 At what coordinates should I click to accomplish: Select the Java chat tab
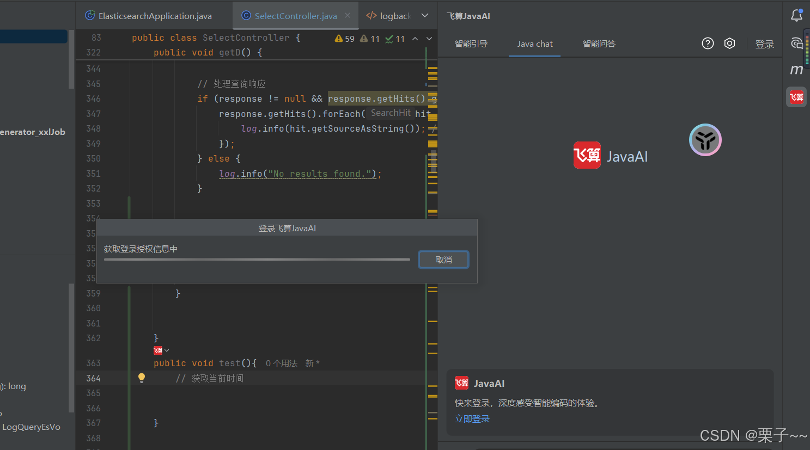(535, 44)
